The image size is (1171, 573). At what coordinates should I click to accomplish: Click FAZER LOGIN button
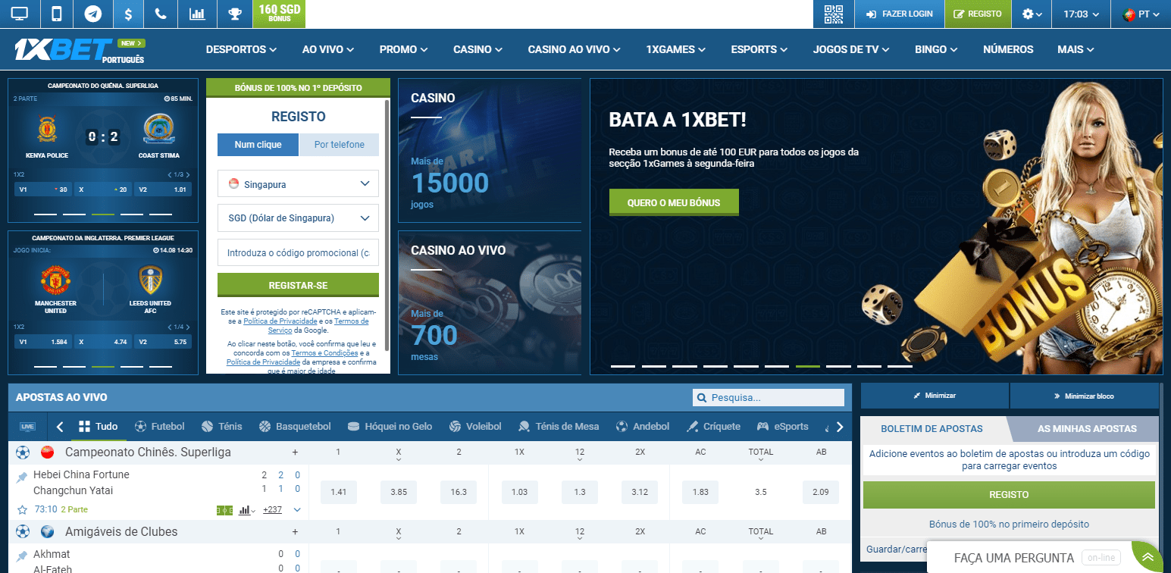coord(899,14)
